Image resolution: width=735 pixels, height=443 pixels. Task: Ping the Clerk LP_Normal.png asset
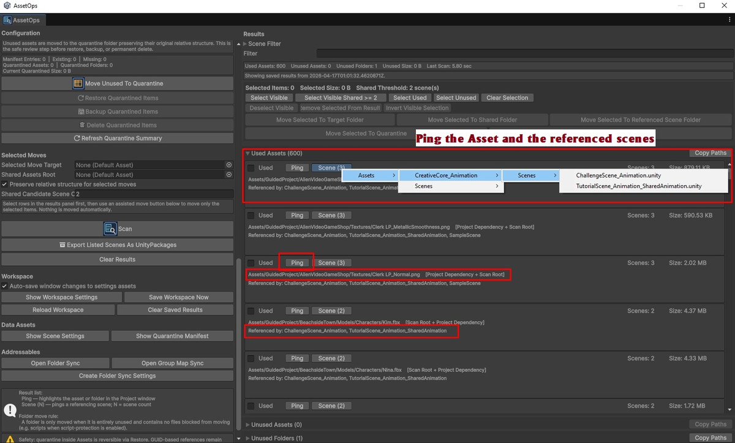coord(297,263)
